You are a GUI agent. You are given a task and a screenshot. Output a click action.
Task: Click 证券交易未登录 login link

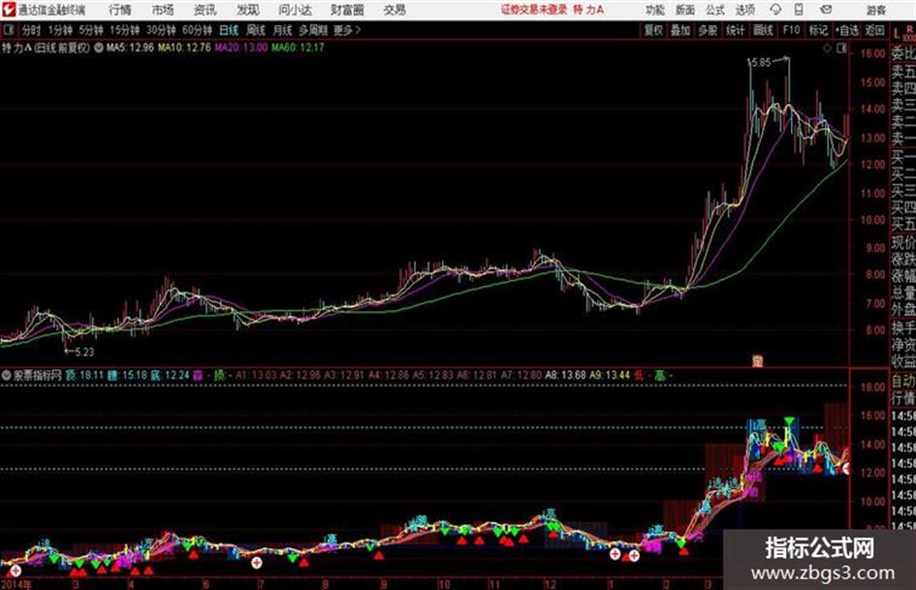[534, 10]
